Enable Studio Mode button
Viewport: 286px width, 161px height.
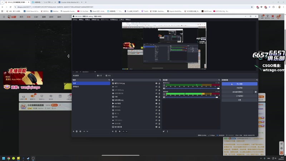(240, 96)
